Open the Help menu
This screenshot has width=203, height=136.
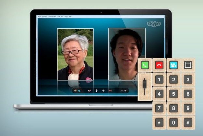(70, 16)
